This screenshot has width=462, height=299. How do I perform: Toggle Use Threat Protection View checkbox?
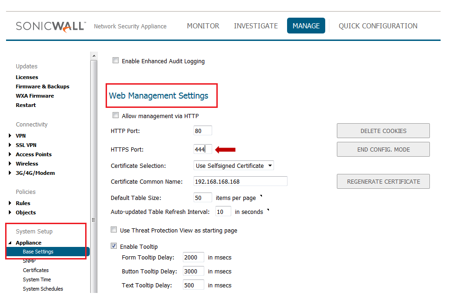pos(114,229)
